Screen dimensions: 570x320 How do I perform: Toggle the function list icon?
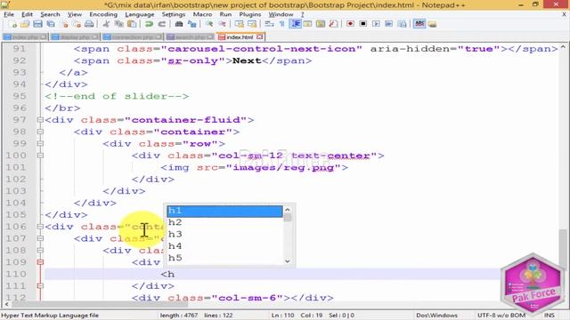point(333,24)
